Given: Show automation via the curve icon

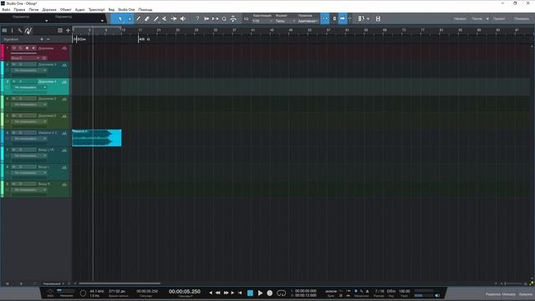Looking at the screenshot, I should click(x=28, y=31).
